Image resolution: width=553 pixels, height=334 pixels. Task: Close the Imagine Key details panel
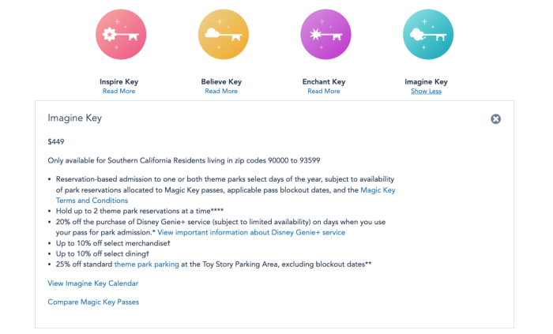tap(495, 119)
